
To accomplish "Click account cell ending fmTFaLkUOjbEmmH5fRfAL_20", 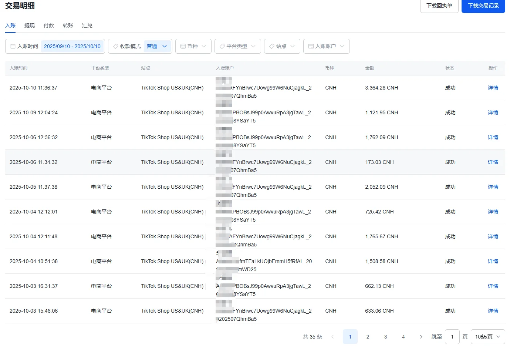I will [264, 261].
